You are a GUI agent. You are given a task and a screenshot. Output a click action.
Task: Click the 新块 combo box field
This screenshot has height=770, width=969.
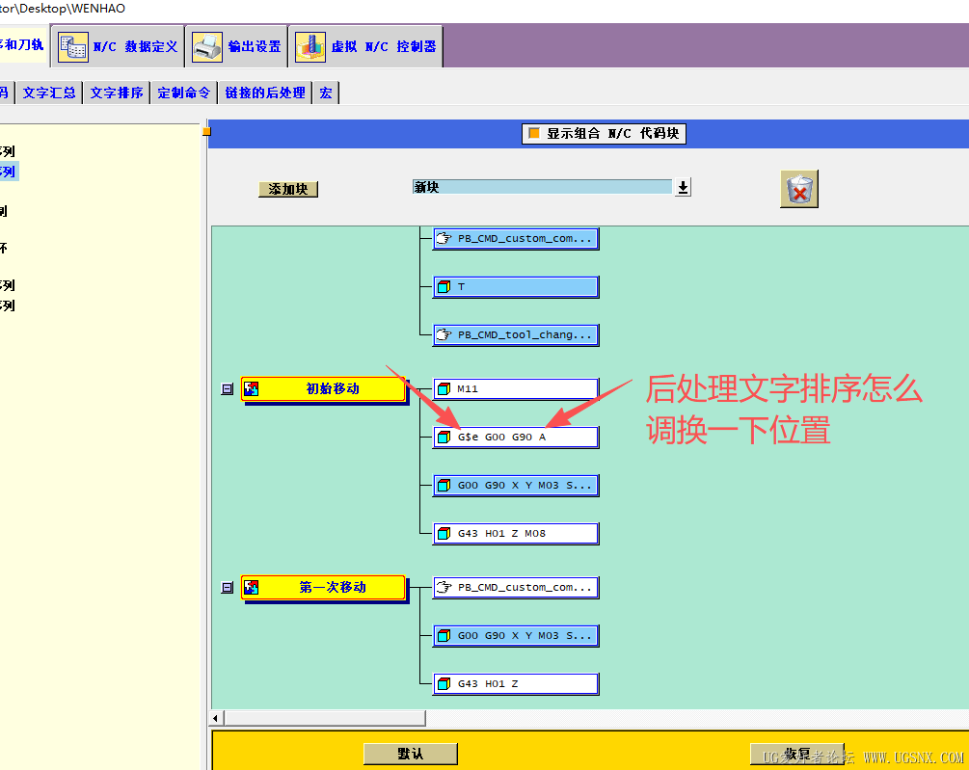click(x=542, y=187)
